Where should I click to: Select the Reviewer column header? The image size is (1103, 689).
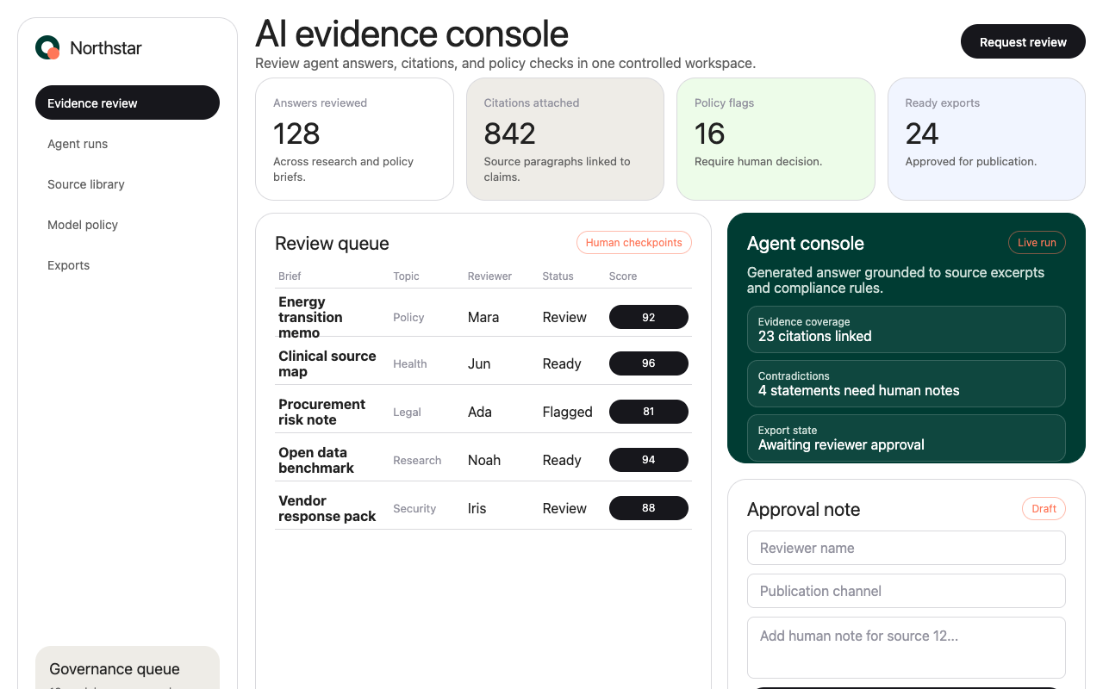pos(489,276)
